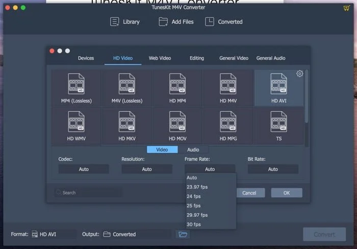Viewport: 357px width, 249px height.
Task: Select the HD MOV format icon
Action: 177,121
